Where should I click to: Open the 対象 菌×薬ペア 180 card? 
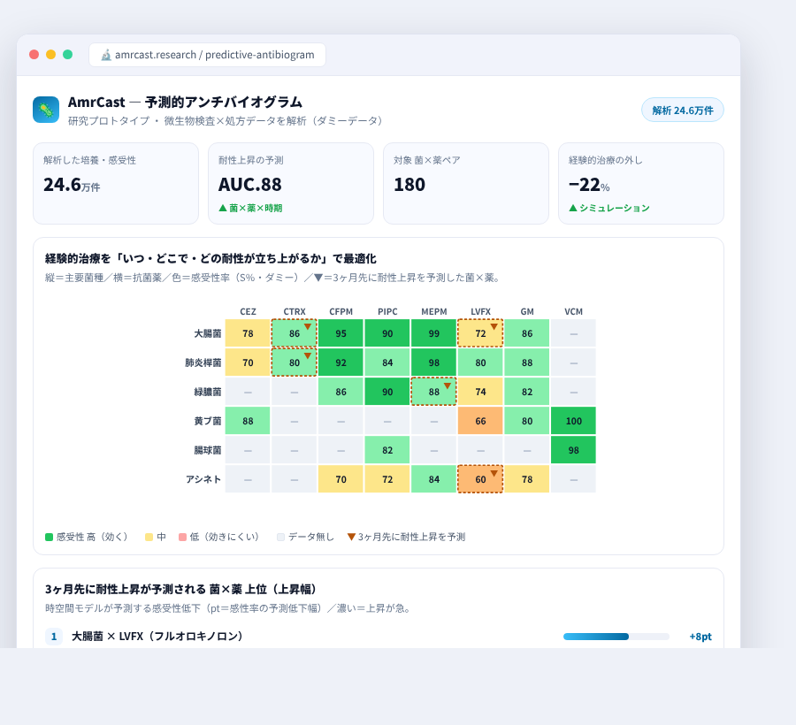(466, 183)
